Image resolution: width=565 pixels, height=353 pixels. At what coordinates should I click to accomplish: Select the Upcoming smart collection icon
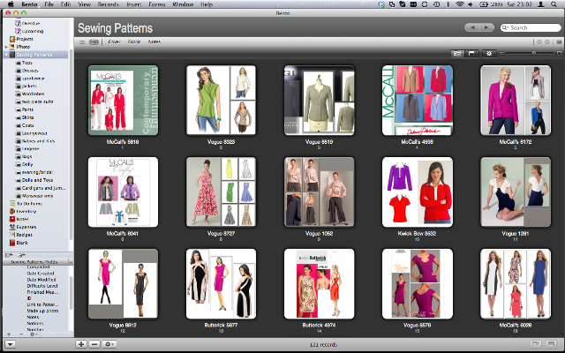(18, 32)
